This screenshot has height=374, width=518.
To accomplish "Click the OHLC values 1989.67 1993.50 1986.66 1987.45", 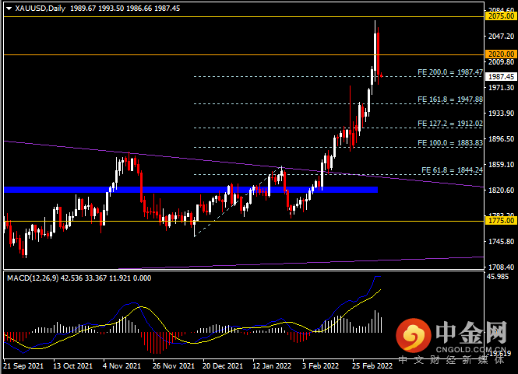I will [x=125, y=9].
